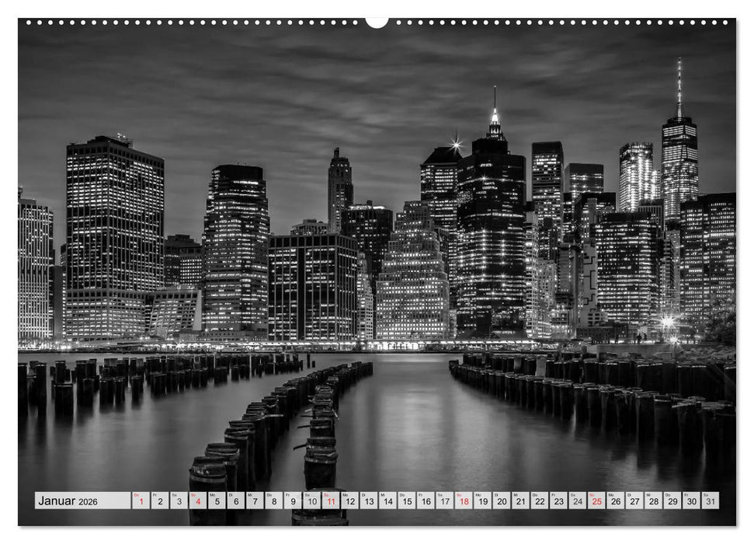Click the rightmost spiral binding ring

725,21
